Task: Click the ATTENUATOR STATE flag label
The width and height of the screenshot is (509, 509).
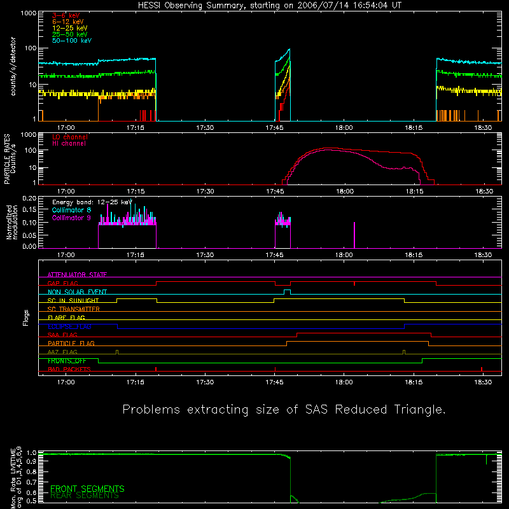Action: point(77,275)
